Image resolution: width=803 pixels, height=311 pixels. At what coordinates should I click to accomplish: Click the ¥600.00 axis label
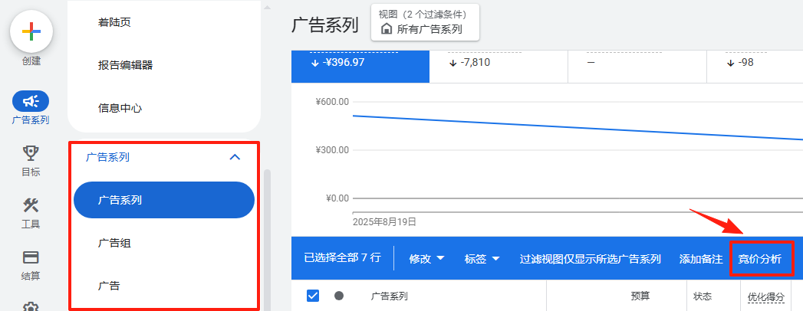coord(332,102)
